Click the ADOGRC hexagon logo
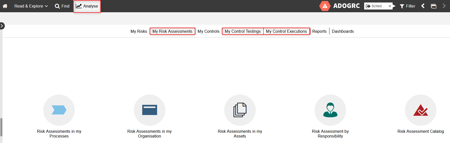This screenshot has height=143, width=450. coord(325,6)
